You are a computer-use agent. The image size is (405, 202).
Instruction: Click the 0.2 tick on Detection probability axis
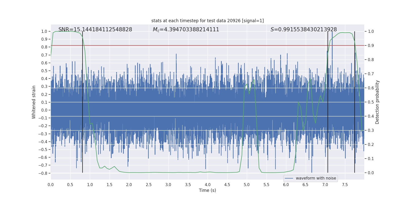click(x=371, y=145)
